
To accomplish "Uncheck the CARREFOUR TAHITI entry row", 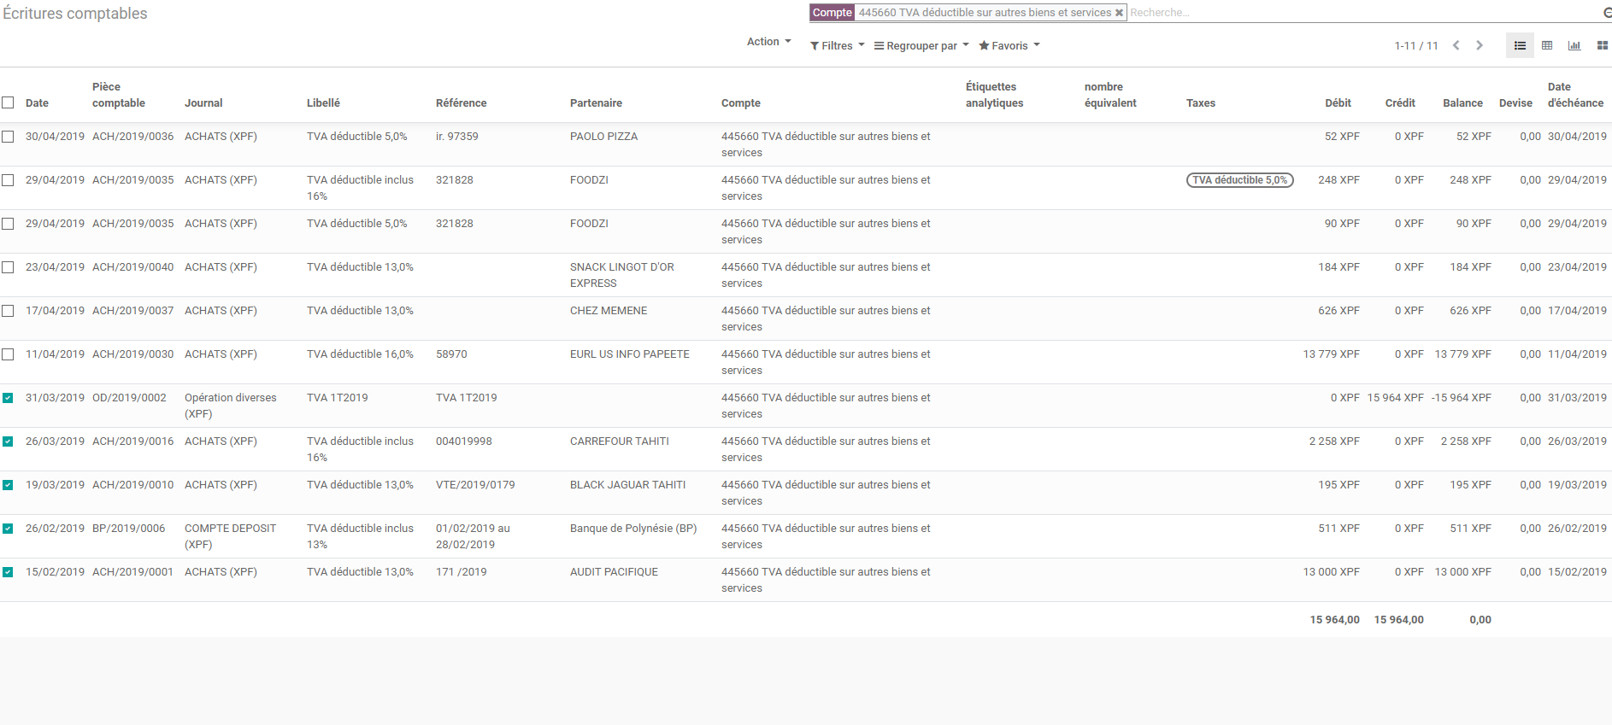I will tap(8, 441).
